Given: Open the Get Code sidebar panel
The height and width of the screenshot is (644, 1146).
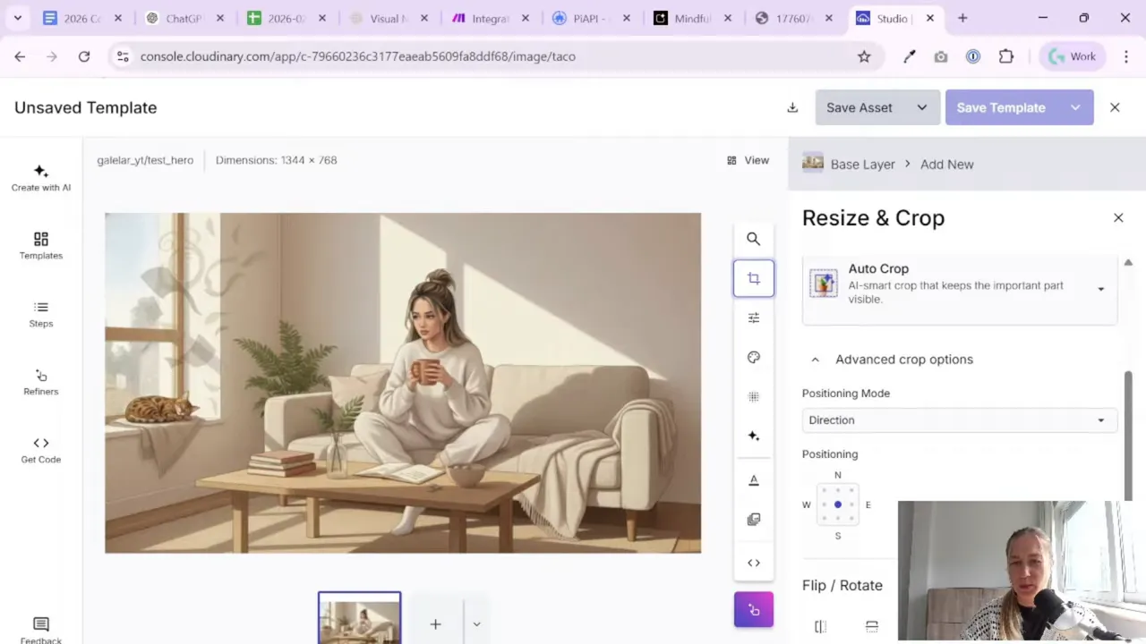Looking at the screenshot, I should tap(41, 450).
